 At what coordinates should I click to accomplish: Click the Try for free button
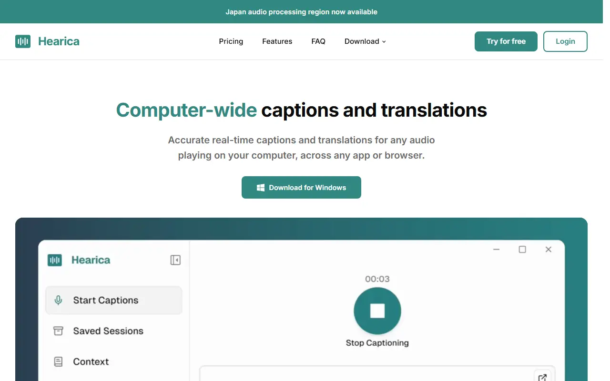click(506, 41)
